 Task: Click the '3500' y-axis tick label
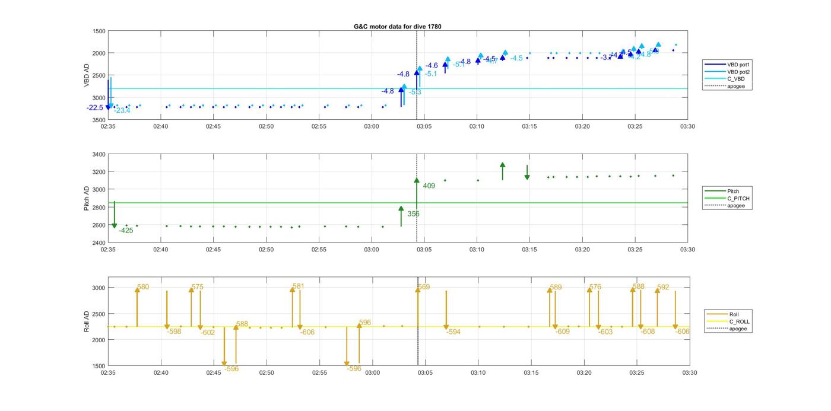point(98,120)
